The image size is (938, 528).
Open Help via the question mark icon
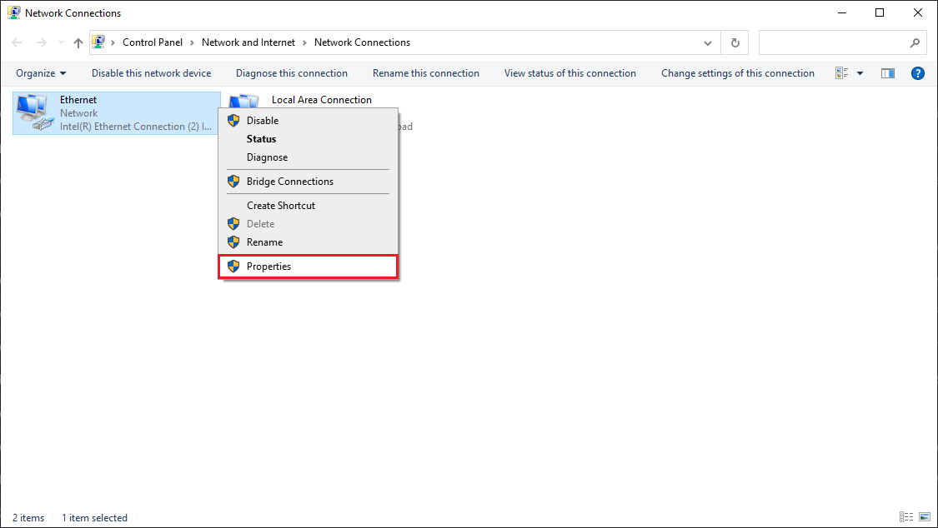coord(917,72)
